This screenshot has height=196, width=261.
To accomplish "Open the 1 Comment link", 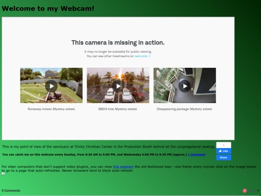I will click(x=197, y=154).
